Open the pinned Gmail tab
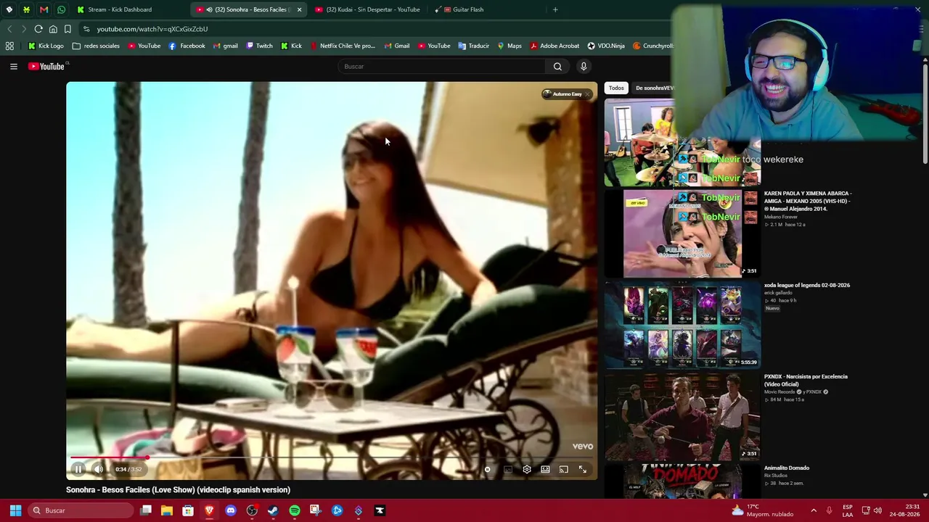Screen dimensions: 929x522 pos(44,9)
